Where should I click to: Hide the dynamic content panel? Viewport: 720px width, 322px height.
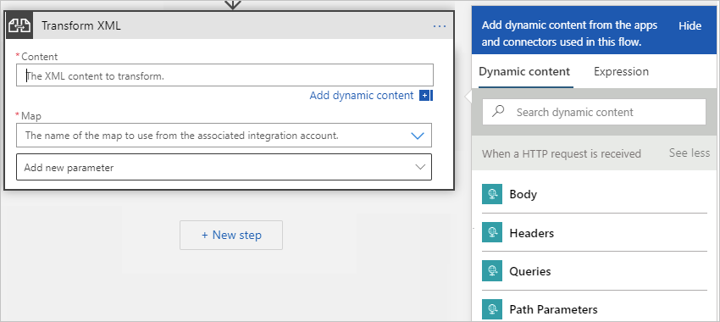pyautogui.click(x=690, y=25)
